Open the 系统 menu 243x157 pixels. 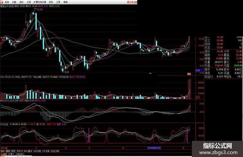tap(7, 2)
